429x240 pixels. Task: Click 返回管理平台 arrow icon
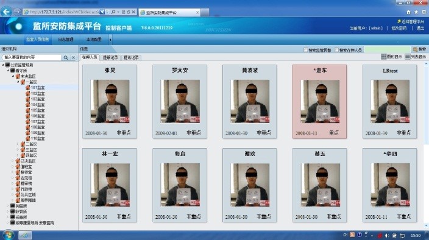pos(399,21)
